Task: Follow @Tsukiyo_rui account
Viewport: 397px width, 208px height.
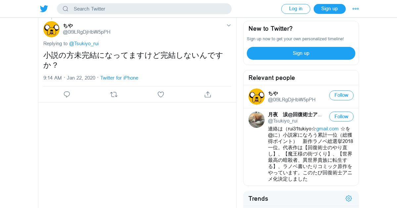Action: point(341,117)
